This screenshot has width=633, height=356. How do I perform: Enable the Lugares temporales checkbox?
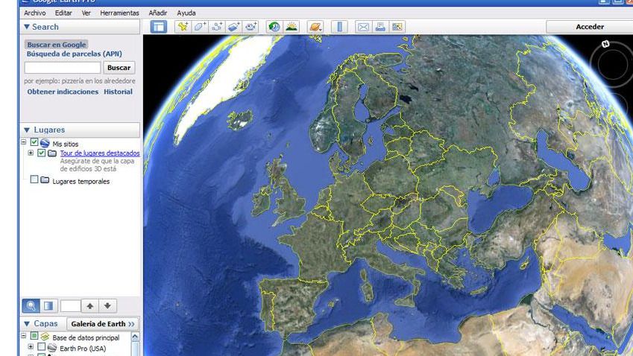[34, 179]
